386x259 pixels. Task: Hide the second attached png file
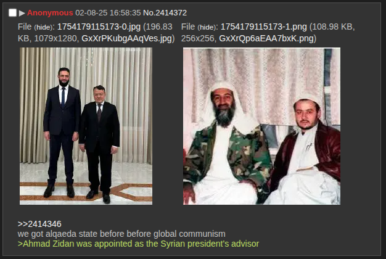click(207, 27)
